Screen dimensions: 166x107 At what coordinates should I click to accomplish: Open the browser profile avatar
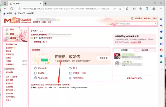(154, 9)
